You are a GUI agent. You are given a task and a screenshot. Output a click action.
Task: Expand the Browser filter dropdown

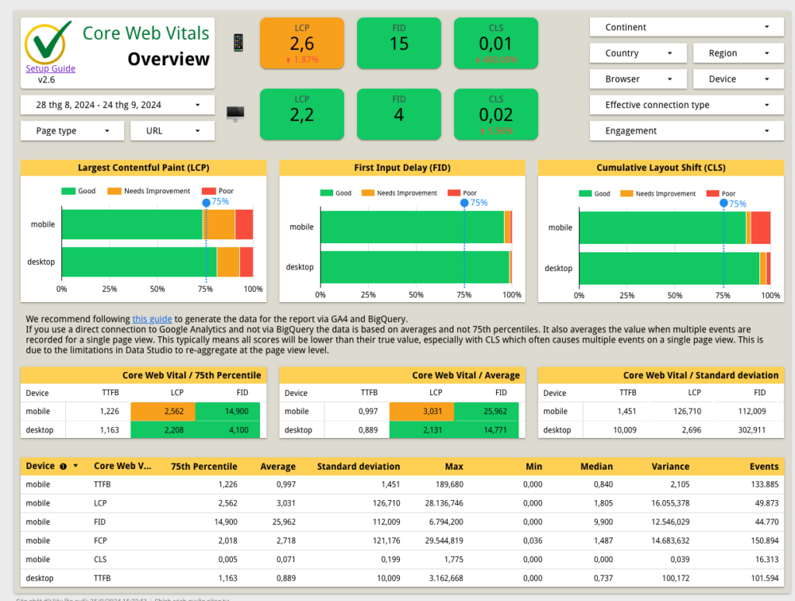638,79
